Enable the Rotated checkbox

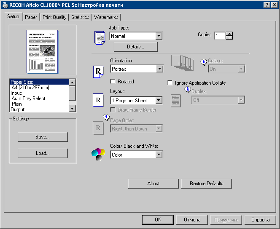113,81
